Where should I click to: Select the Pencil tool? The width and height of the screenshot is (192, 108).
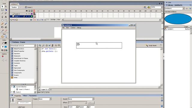(2, 24)
